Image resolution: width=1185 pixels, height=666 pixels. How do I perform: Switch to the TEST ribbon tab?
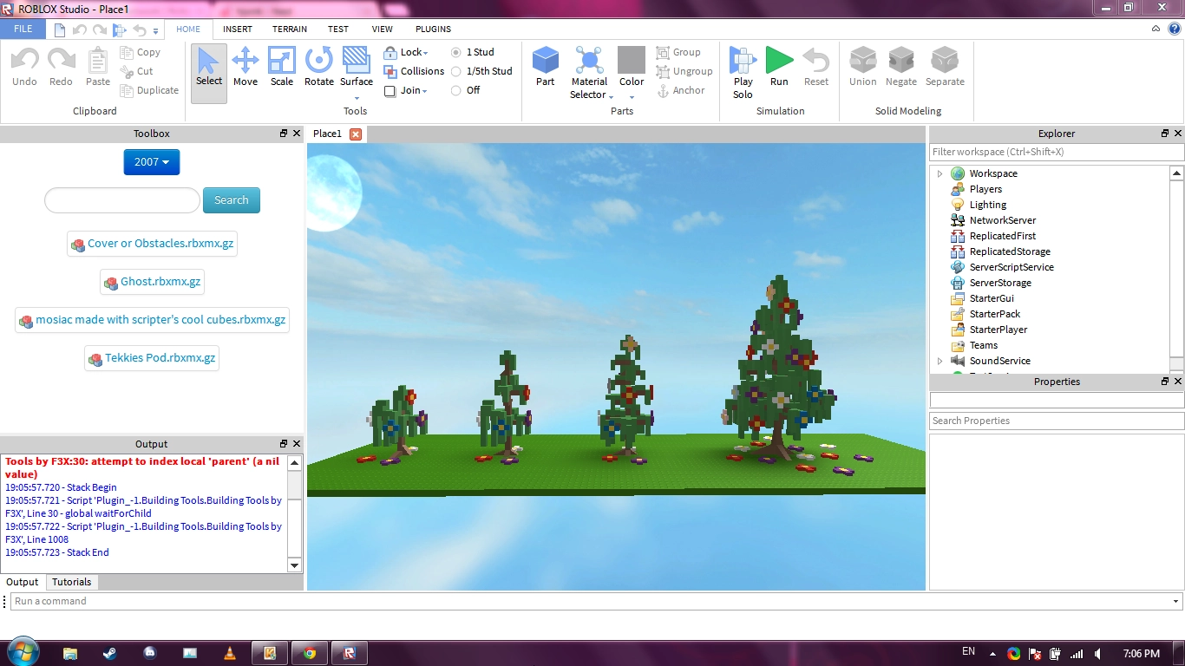tap(338, 29)
